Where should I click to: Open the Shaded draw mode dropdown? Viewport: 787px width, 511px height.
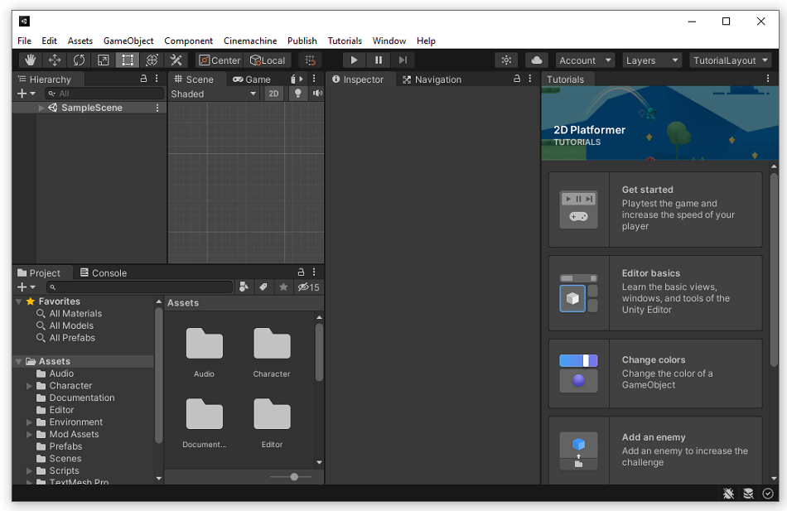click(x=214, y=94)
